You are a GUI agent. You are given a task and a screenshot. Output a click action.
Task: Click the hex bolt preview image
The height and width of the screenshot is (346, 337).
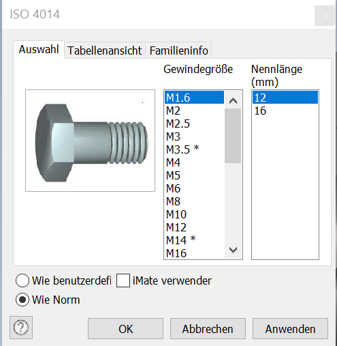[91, 141]
